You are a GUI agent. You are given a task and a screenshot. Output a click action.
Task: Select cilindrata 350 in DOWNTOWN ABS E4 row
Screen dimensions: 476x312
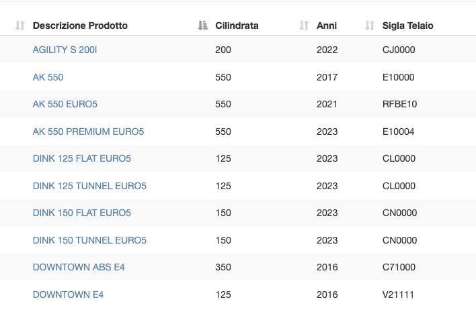(x=223, y=267)
